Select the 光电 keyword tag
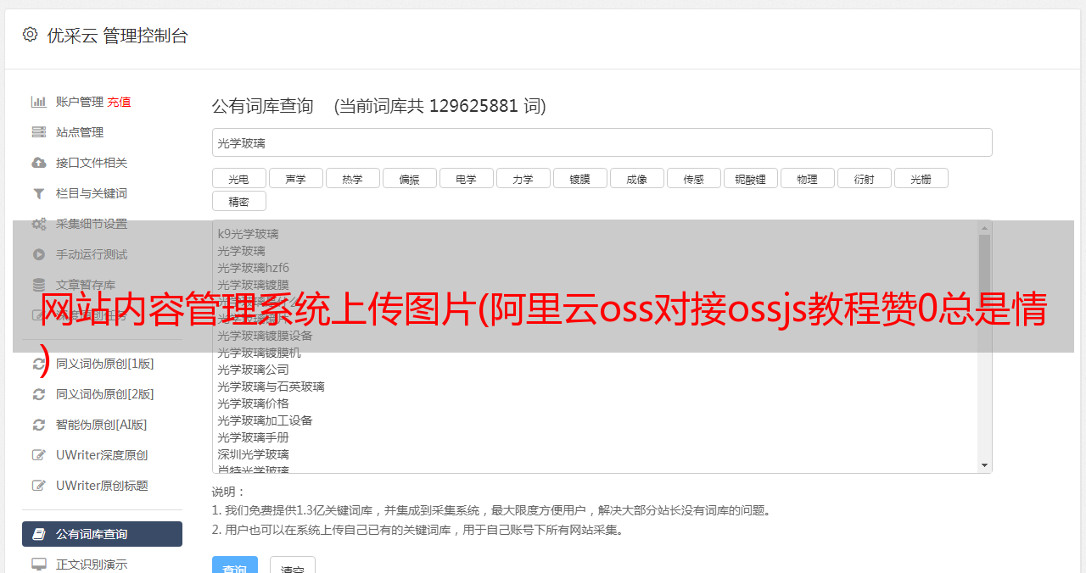The image size is (1086, 573). 239,178
